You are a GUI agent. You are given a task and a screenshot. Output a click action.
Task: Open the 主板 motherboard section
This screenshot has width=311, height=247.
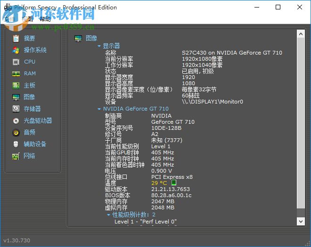[29, 85]
